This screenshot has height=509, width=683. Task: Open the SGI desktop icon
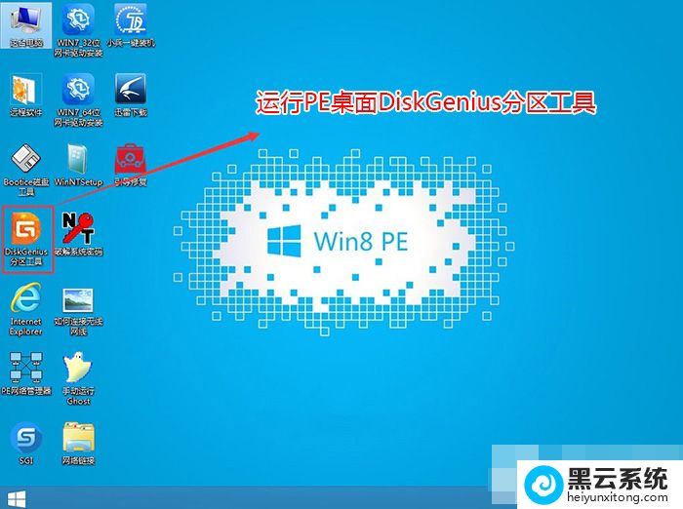tap(25, 439)
